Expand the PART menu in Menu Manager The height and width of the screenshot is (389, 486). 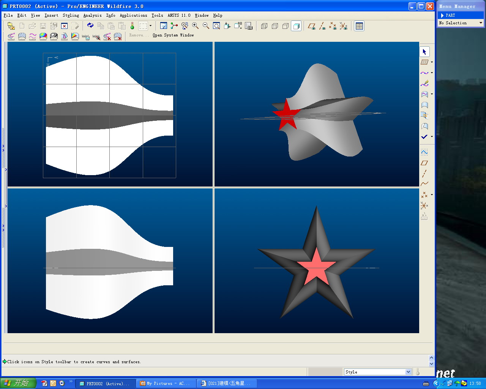[461, 15]
